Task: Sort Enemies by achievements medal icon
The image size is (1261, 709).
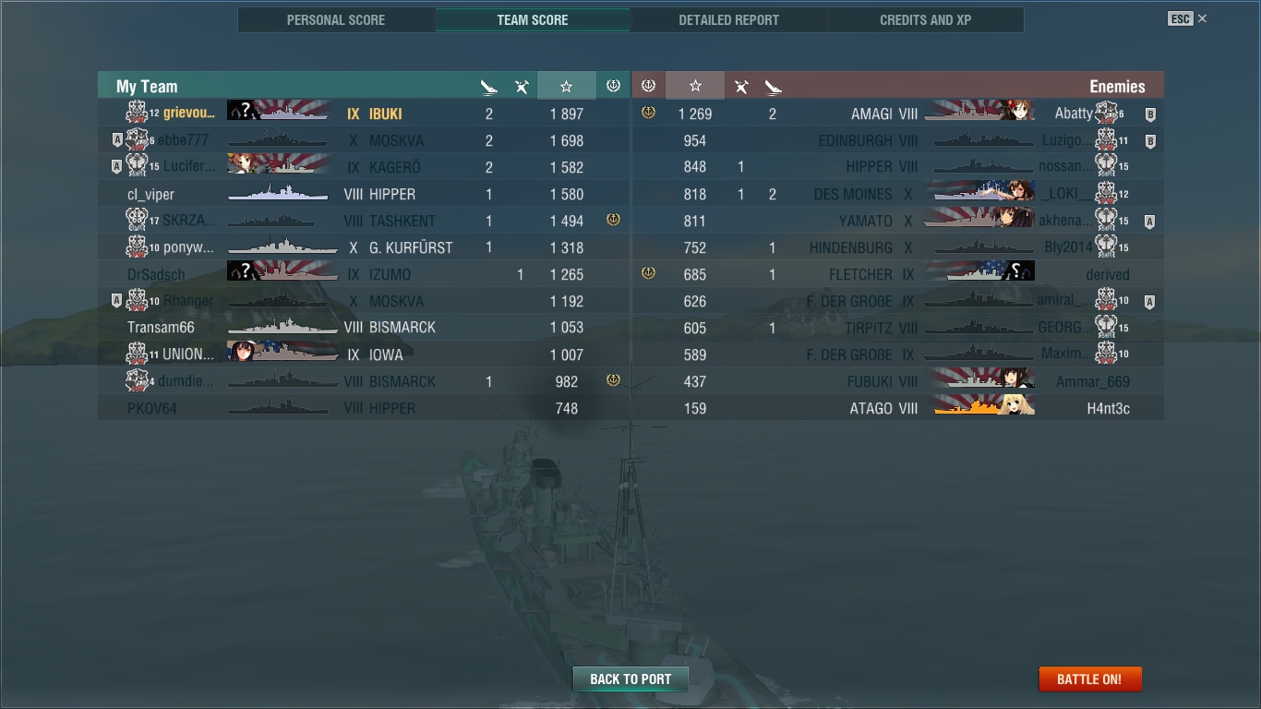Action: click(x=648, y=86)
